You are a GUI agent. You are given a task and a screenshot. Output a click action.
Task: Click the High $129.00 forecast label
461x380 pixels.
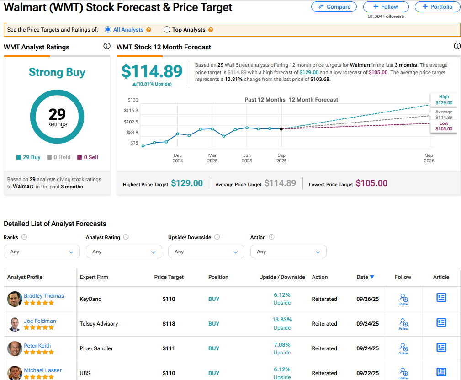[444, 100]
